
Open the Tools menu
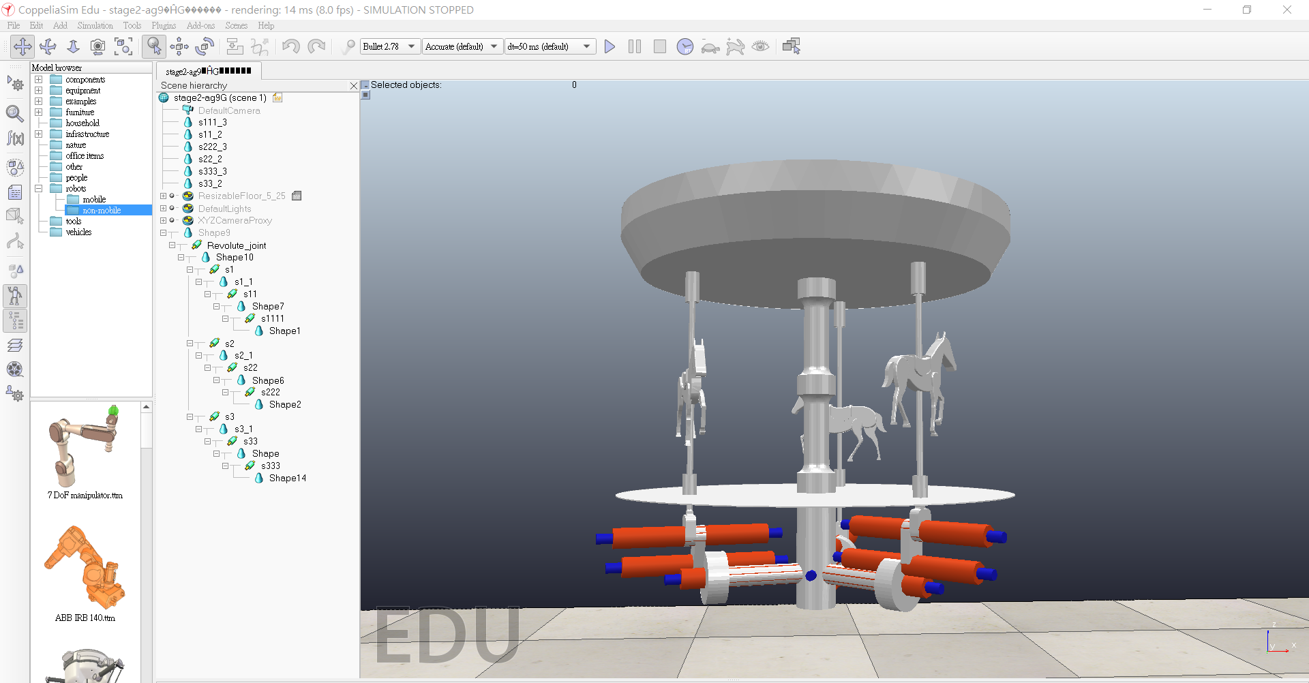(x=132, y=25)
